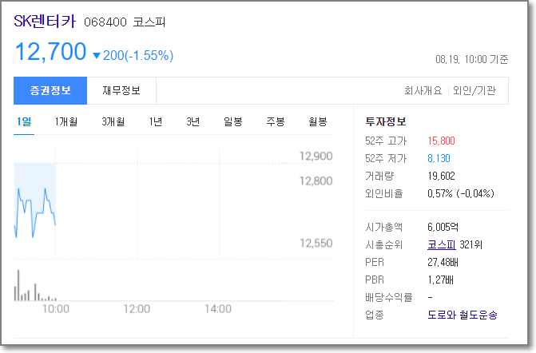Image resolution: width=536 pixels, height=353 pixels.
Task: Switch chart to 3개월 period
Action: (x=113, y=121)
